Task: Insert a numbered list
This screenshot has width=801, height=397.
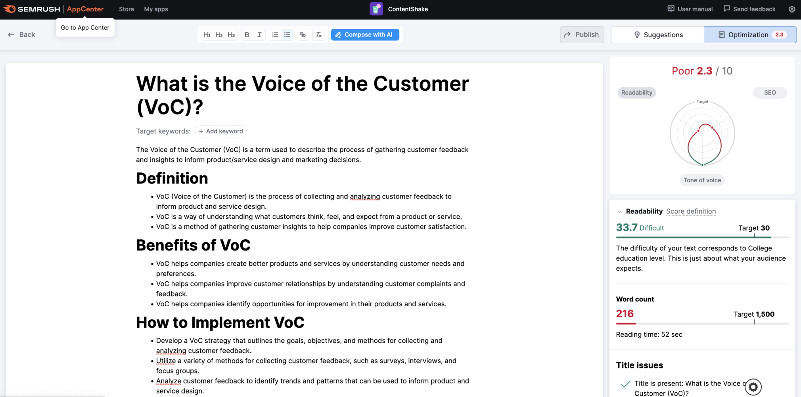Action: click(275, 35)
